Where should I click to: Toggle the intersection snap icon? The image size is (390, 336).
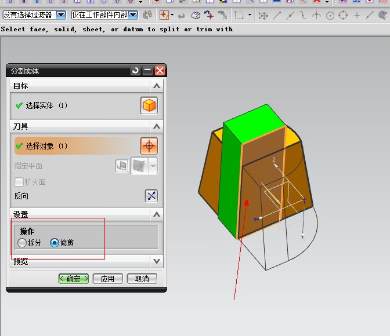click(x=316, y=16)
